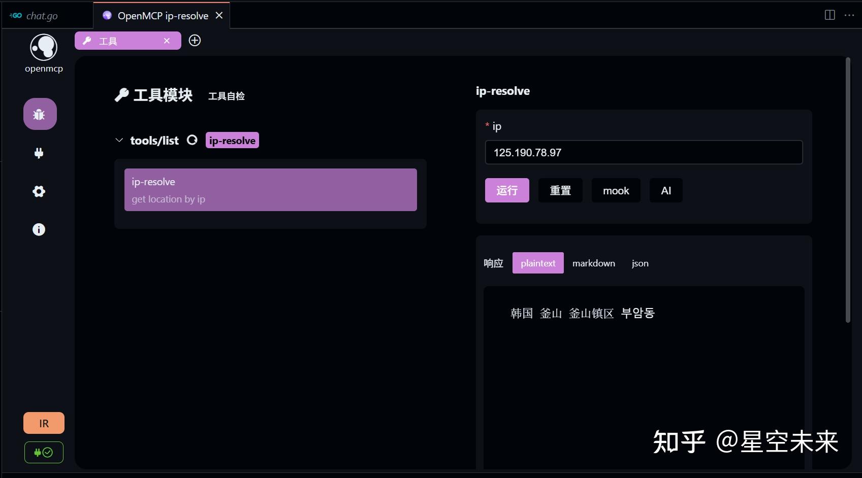This screenshot has width=862, height=478.
Task: Select the debug (bug) icon in the sidebar
Action: pos(39,114)
